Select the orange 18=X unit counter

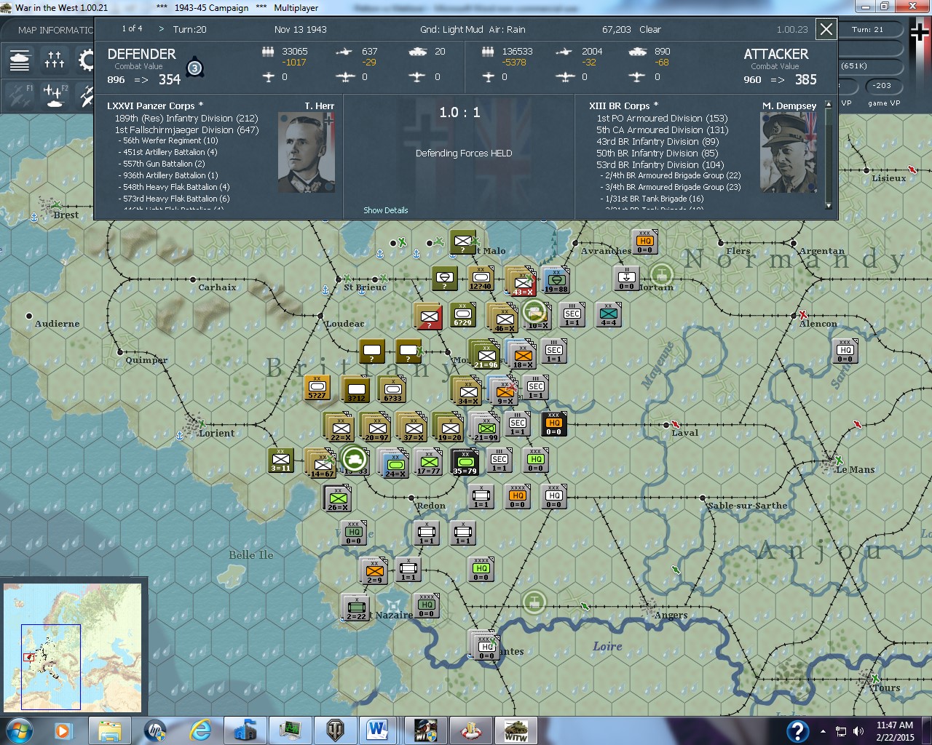coord(522,355)
